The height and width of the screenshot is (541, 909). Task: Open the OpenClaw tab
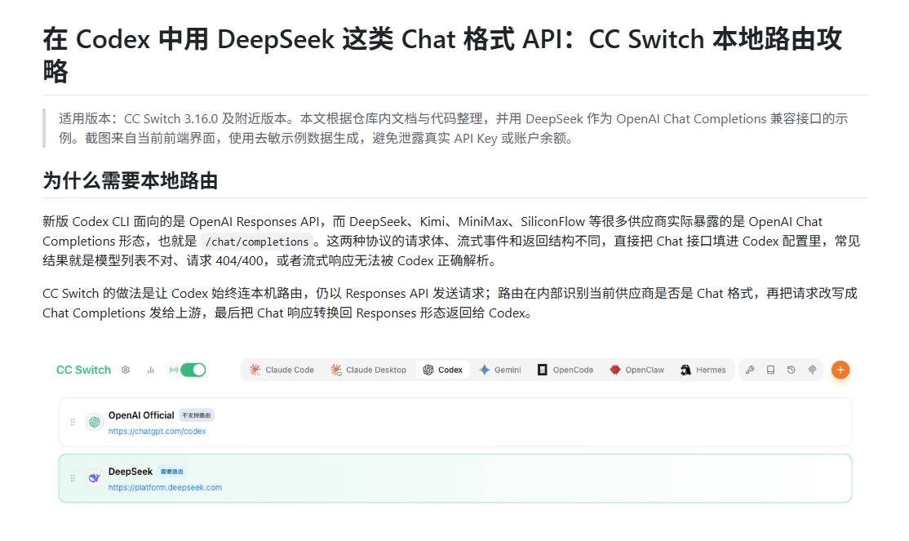point(637,370)
